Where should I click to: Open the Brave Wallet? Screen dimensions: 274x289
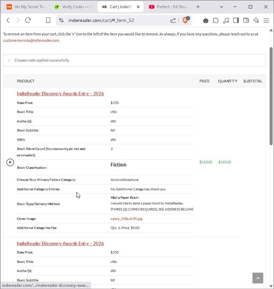(246, 20)
